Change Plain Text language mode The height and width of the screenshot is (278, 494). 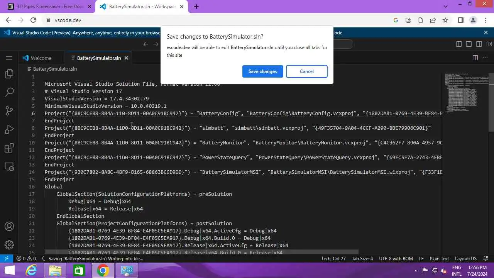pyautogui.click(x=439, y=259)
